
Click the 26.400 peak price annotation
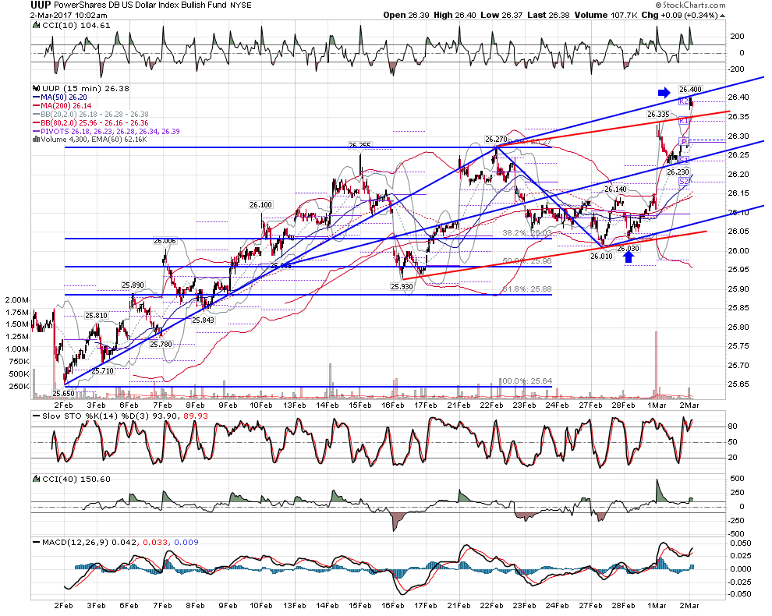click(x=690, y=89)
